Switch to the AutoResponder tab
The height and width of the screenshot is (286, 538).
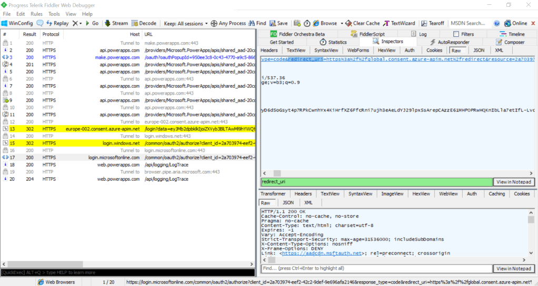pyautogui.click(x=449, y=42)
